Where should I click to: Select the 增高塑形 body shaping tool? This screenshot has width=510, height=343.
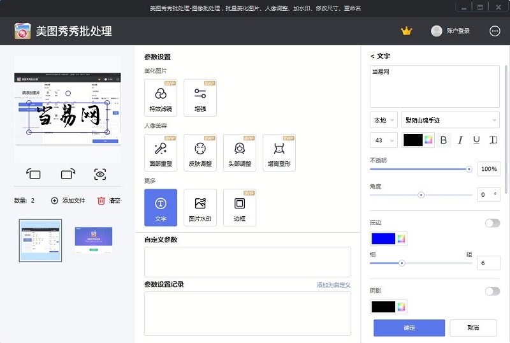point(279,152)
